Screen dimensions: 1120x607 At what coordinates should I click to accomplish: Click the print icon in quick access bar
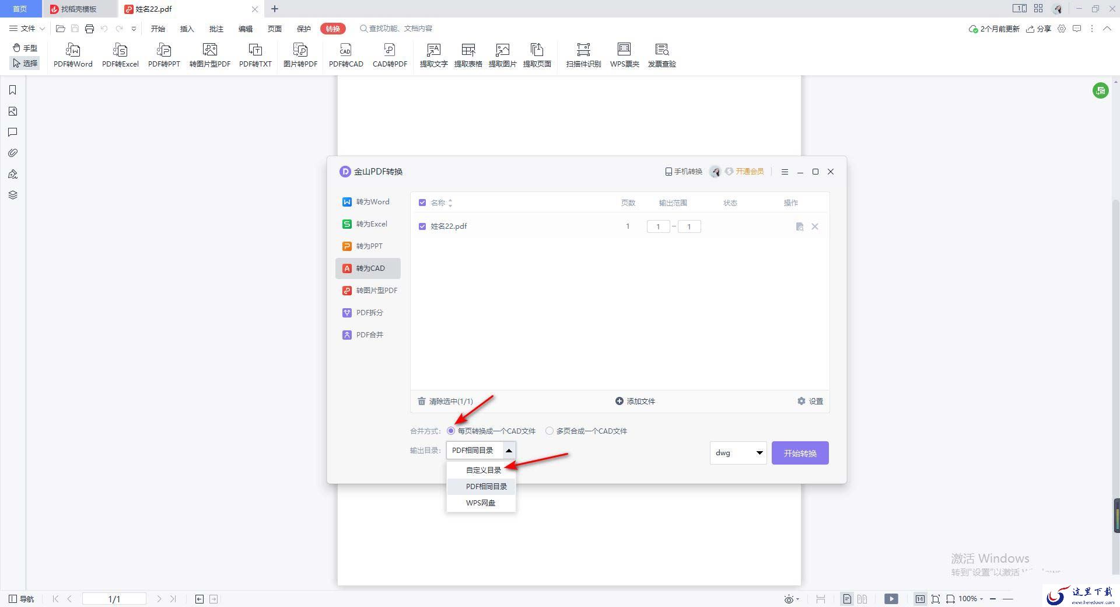tap(89, 29)
